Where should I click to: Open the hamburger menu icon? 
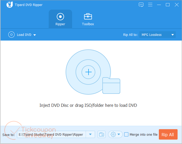click(x=150, y=5)
